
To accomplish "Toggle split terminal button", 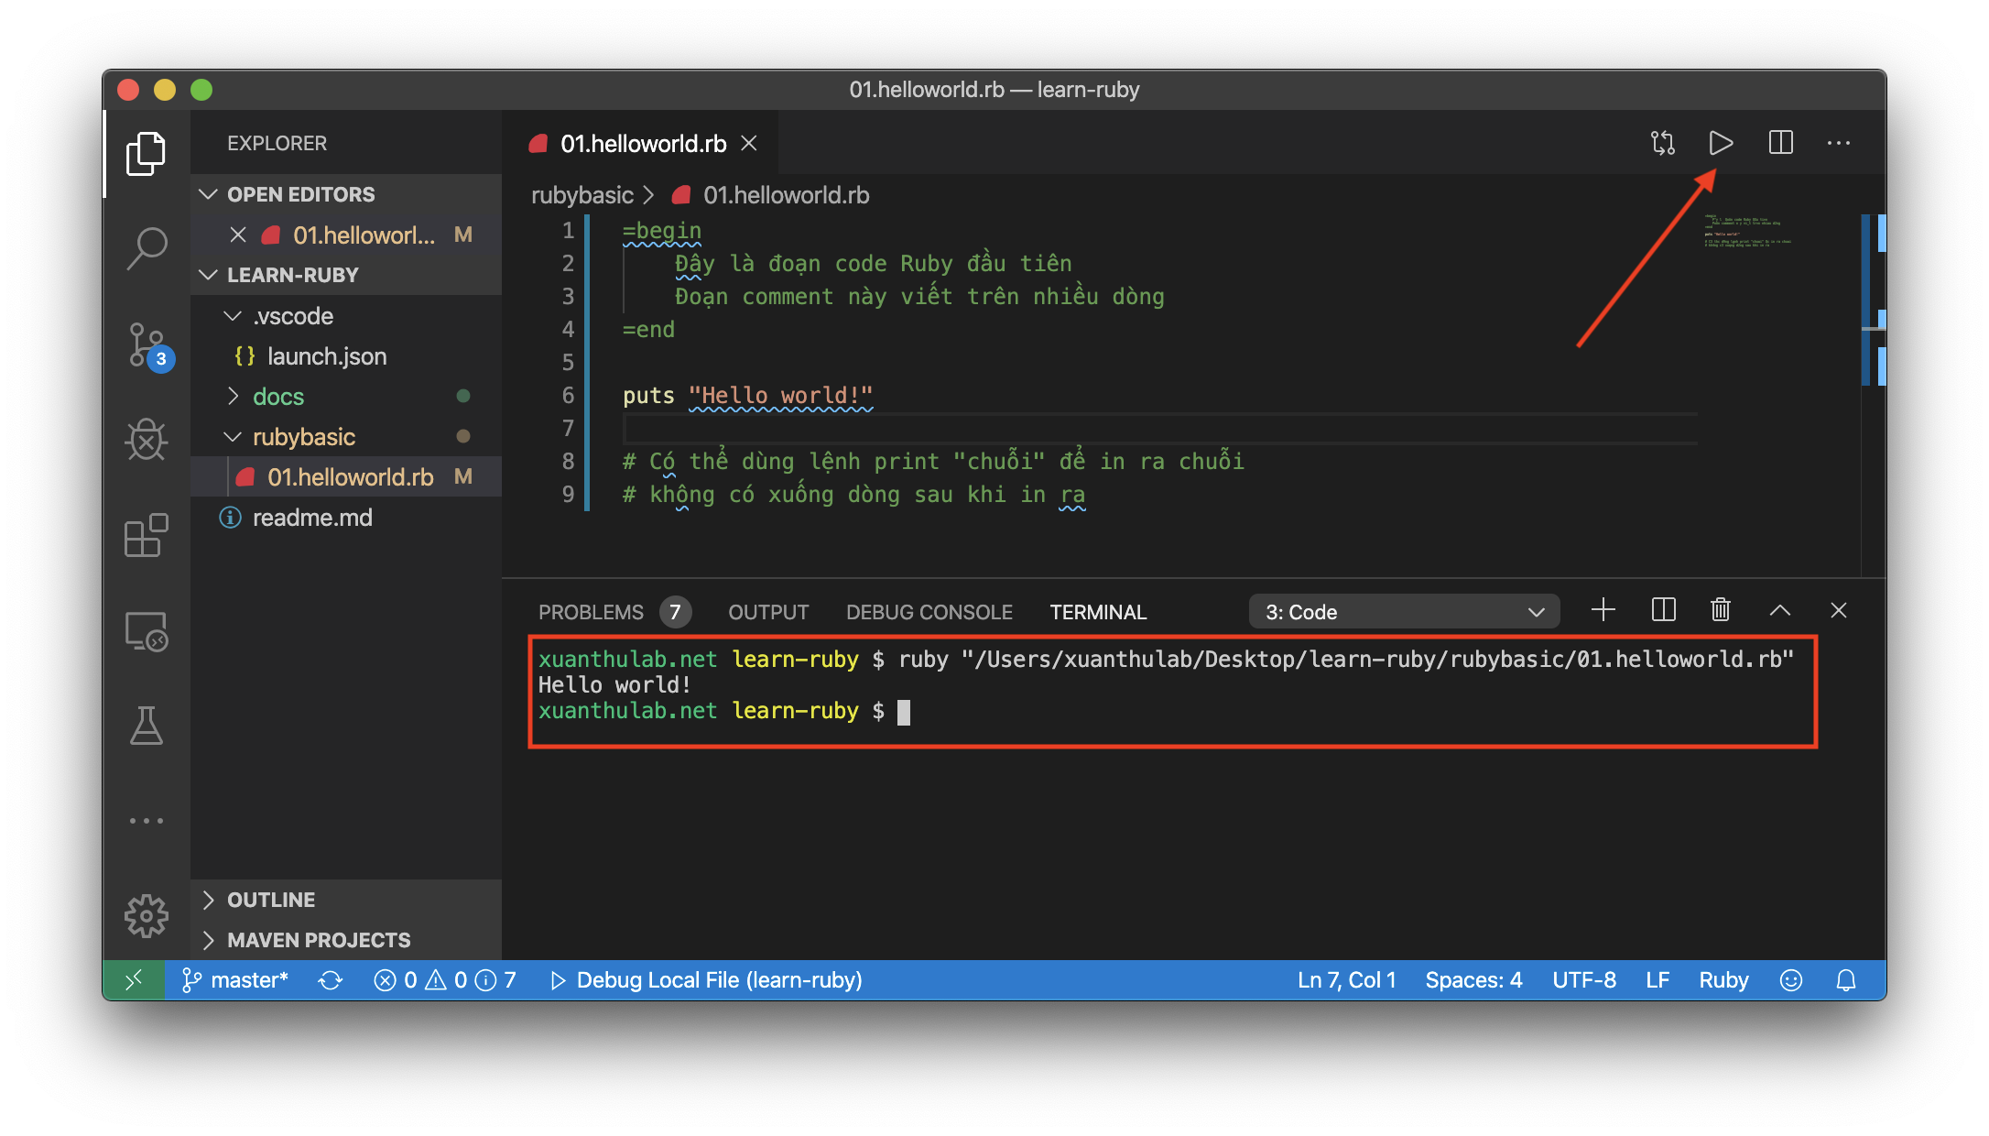I will 1663,610.
